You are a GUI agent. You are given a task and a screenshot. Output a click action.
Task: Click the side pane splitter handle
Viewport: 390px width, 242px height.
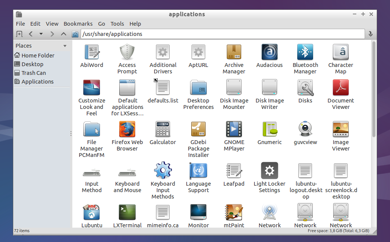71,134
